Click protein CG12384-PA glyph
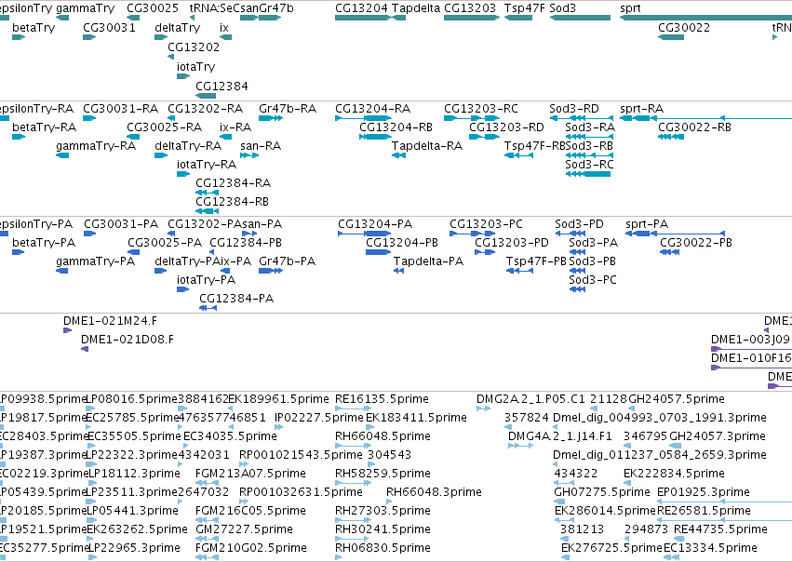The height and width of the screenshot is (562, 792). tap(208, 308)
